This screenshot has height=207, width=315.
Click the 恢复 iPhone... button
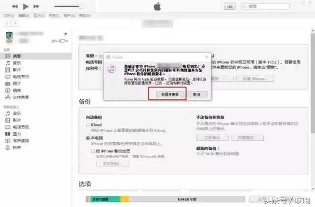click(255, 79)
